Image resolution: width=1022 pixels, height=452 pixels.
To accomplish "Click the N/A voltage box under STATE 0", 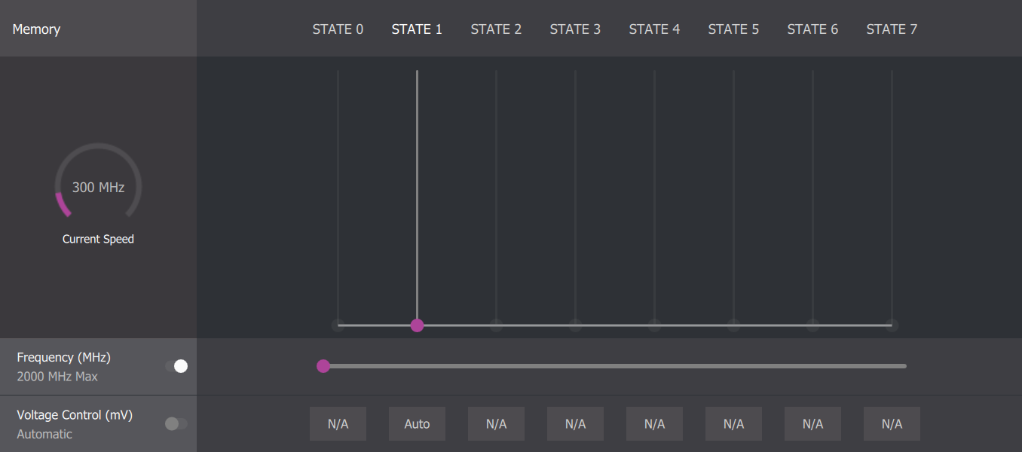I will coord(338,424).
